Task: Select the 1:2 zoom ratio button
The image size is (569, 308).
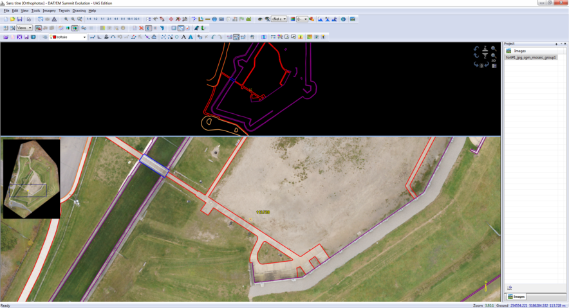Action: click(95, 19)
